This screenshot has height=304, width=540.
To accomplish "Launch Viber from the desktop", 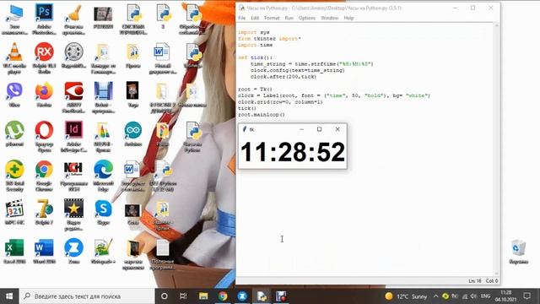I will click(14, 95).
